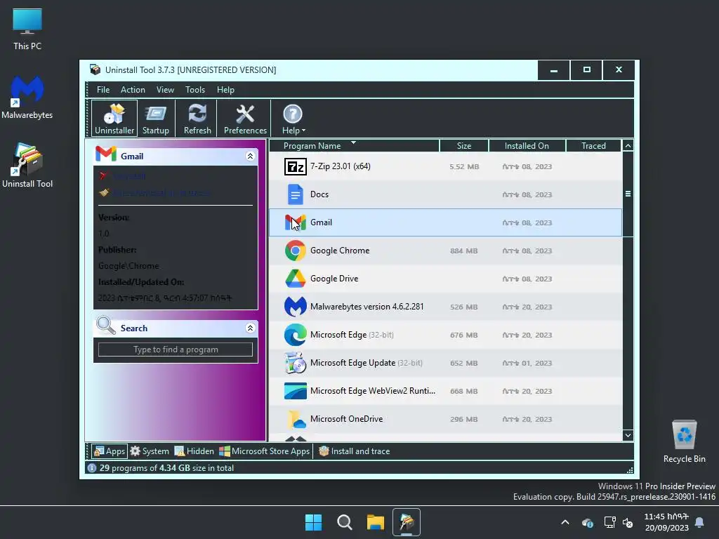Open File Explorer from the taskbar
The height and width of the screenshot is (539, 719).
point(376,522)
